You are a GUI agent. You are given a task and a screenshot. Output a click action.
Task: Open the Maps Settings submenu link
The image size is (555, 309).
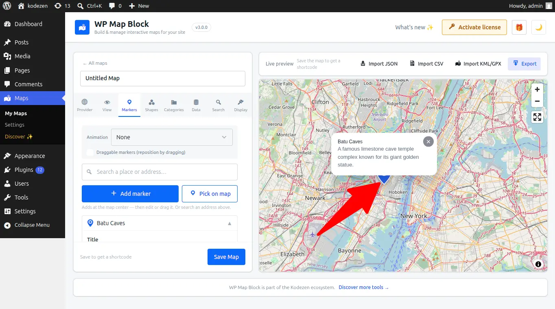coord(15,125)
